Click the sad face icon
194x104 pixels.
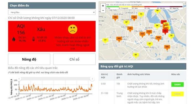(x=73, y=29)
